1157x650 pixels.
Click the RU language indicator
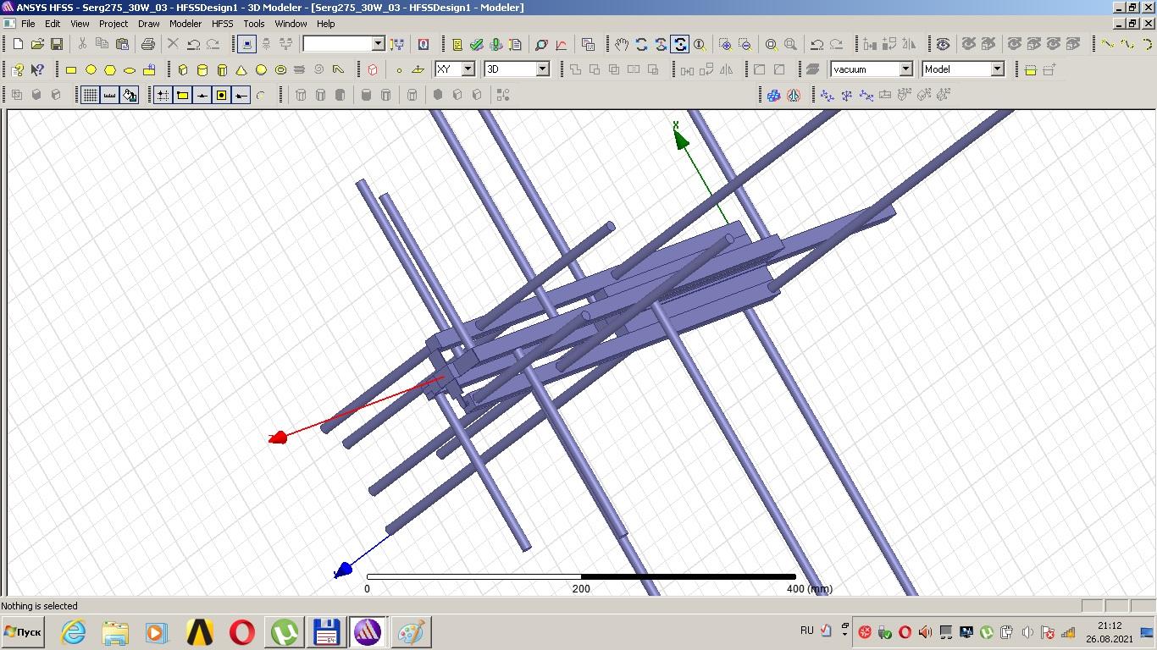(806, 631)
